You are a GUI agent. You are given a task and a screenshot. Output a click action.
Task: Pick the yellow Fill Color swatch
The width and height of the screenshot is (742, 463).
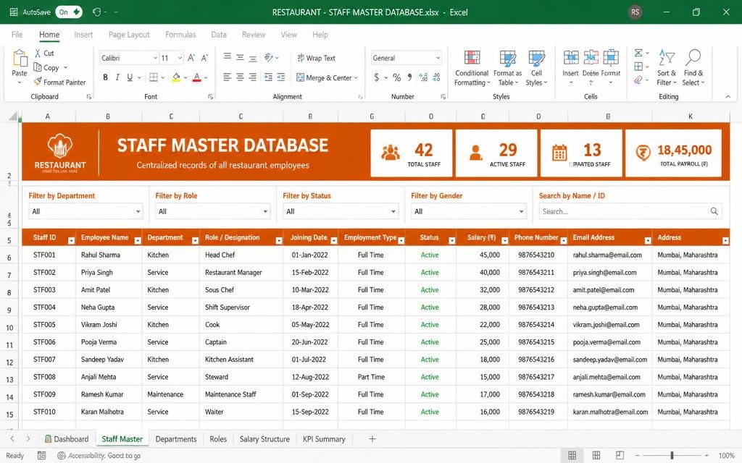point(176,77)
